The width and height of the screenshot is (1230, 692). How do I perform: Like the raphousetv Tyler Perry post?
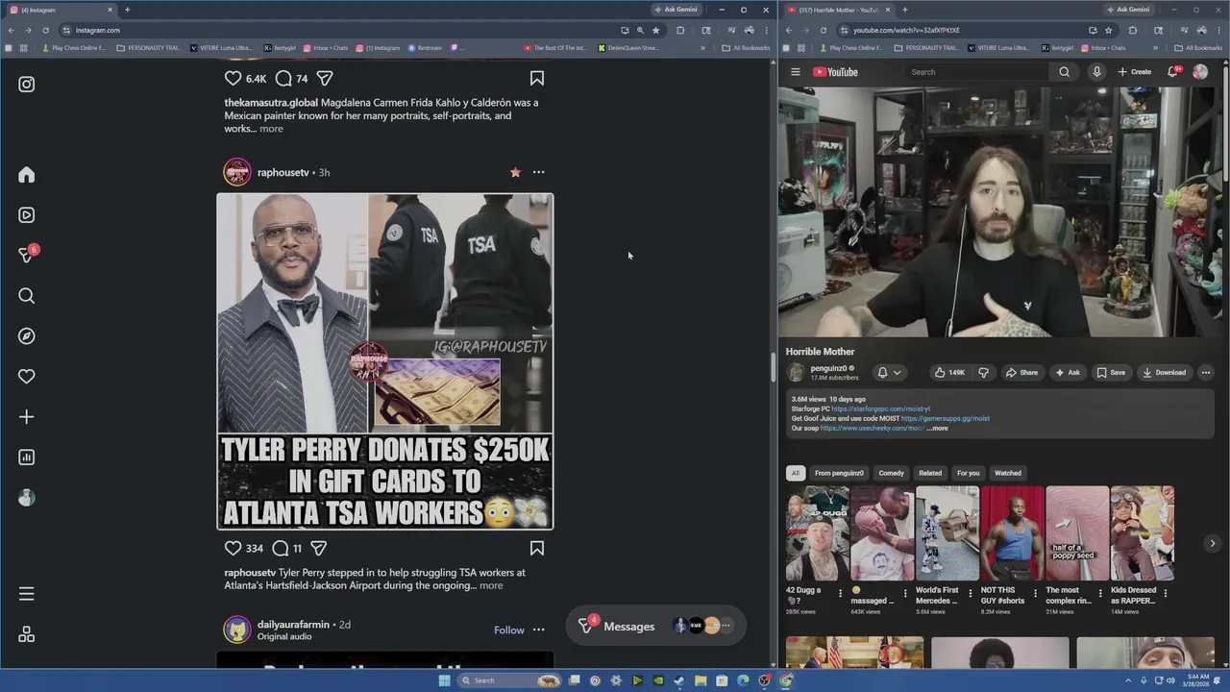click(x=233, y=548)
